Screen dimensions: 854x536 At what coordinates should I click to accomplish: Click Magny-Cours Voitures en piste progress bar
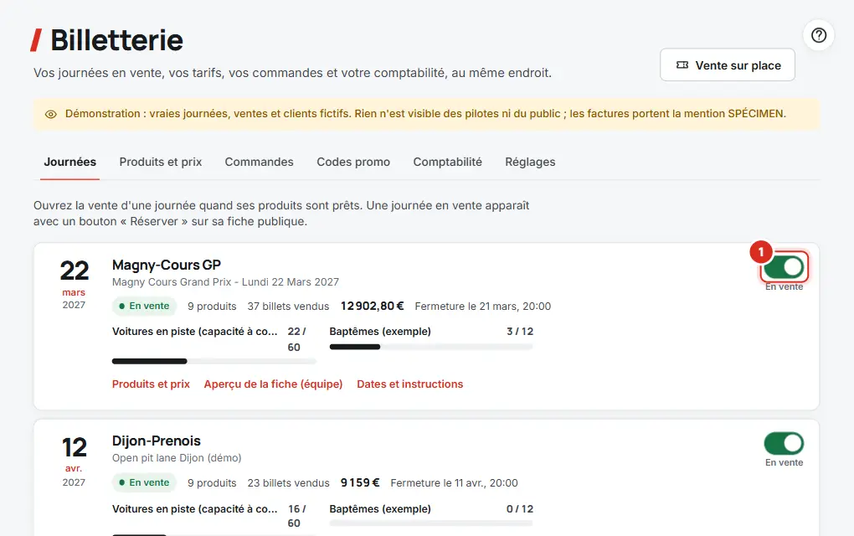[214, 361]
